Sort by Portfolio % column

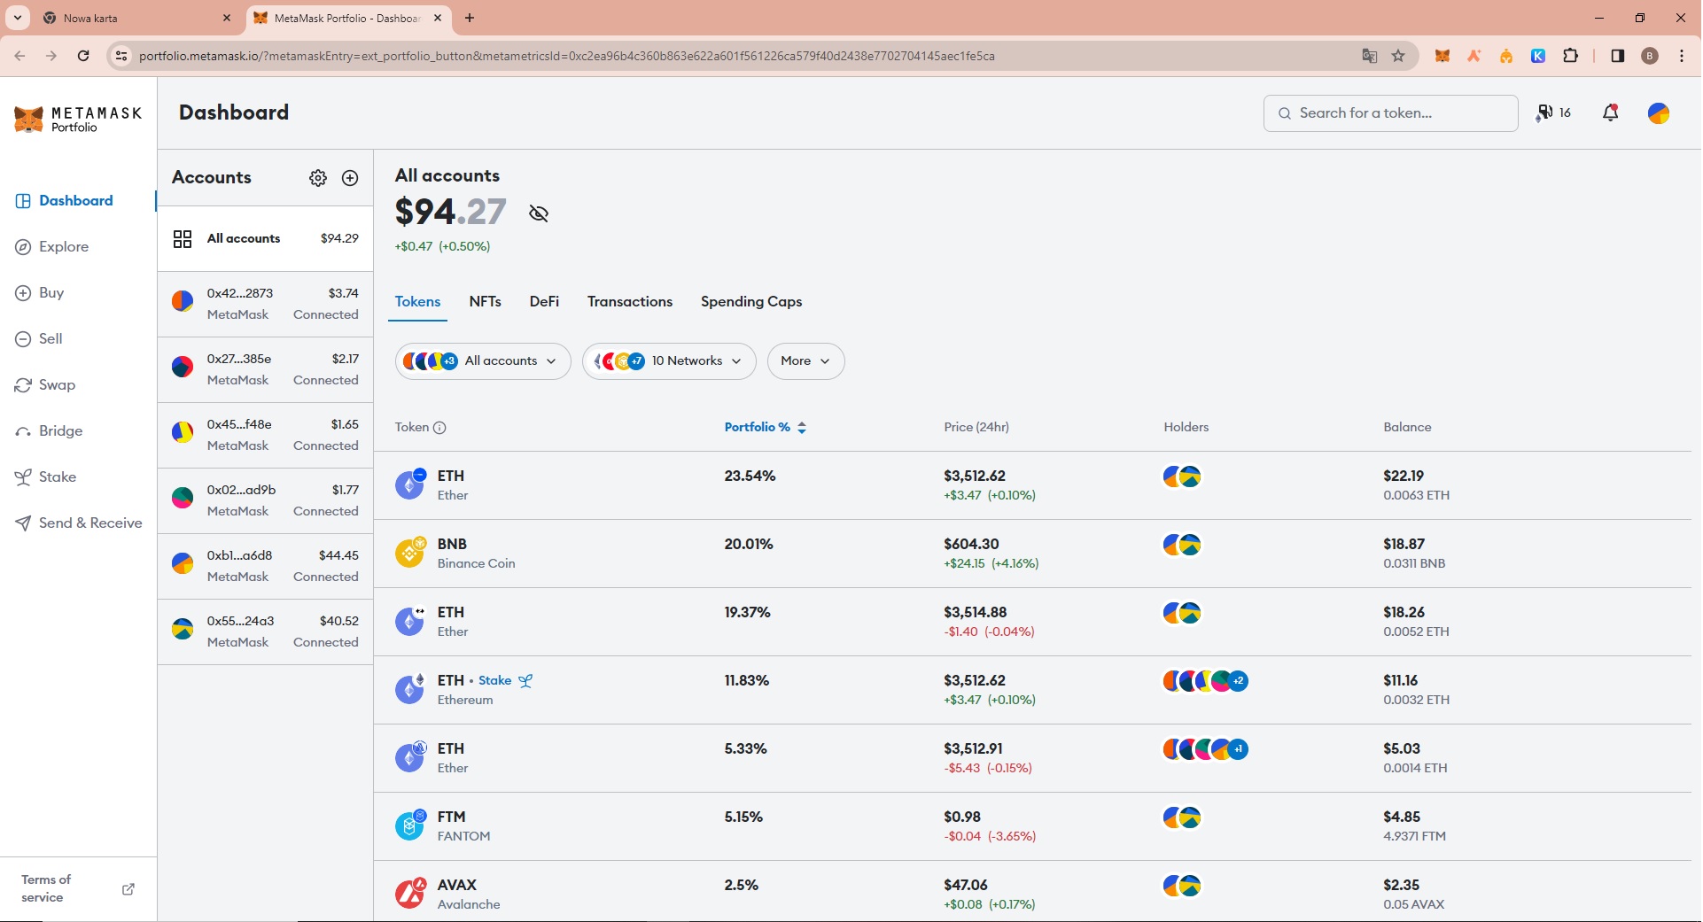pos(766,428)
